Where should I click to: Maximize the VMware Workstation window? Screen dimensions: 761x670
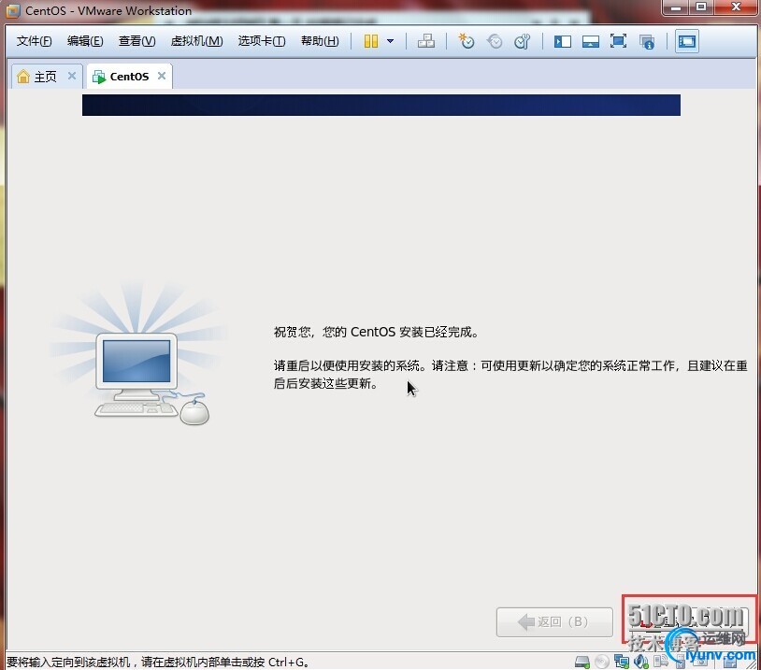(701, 7)
